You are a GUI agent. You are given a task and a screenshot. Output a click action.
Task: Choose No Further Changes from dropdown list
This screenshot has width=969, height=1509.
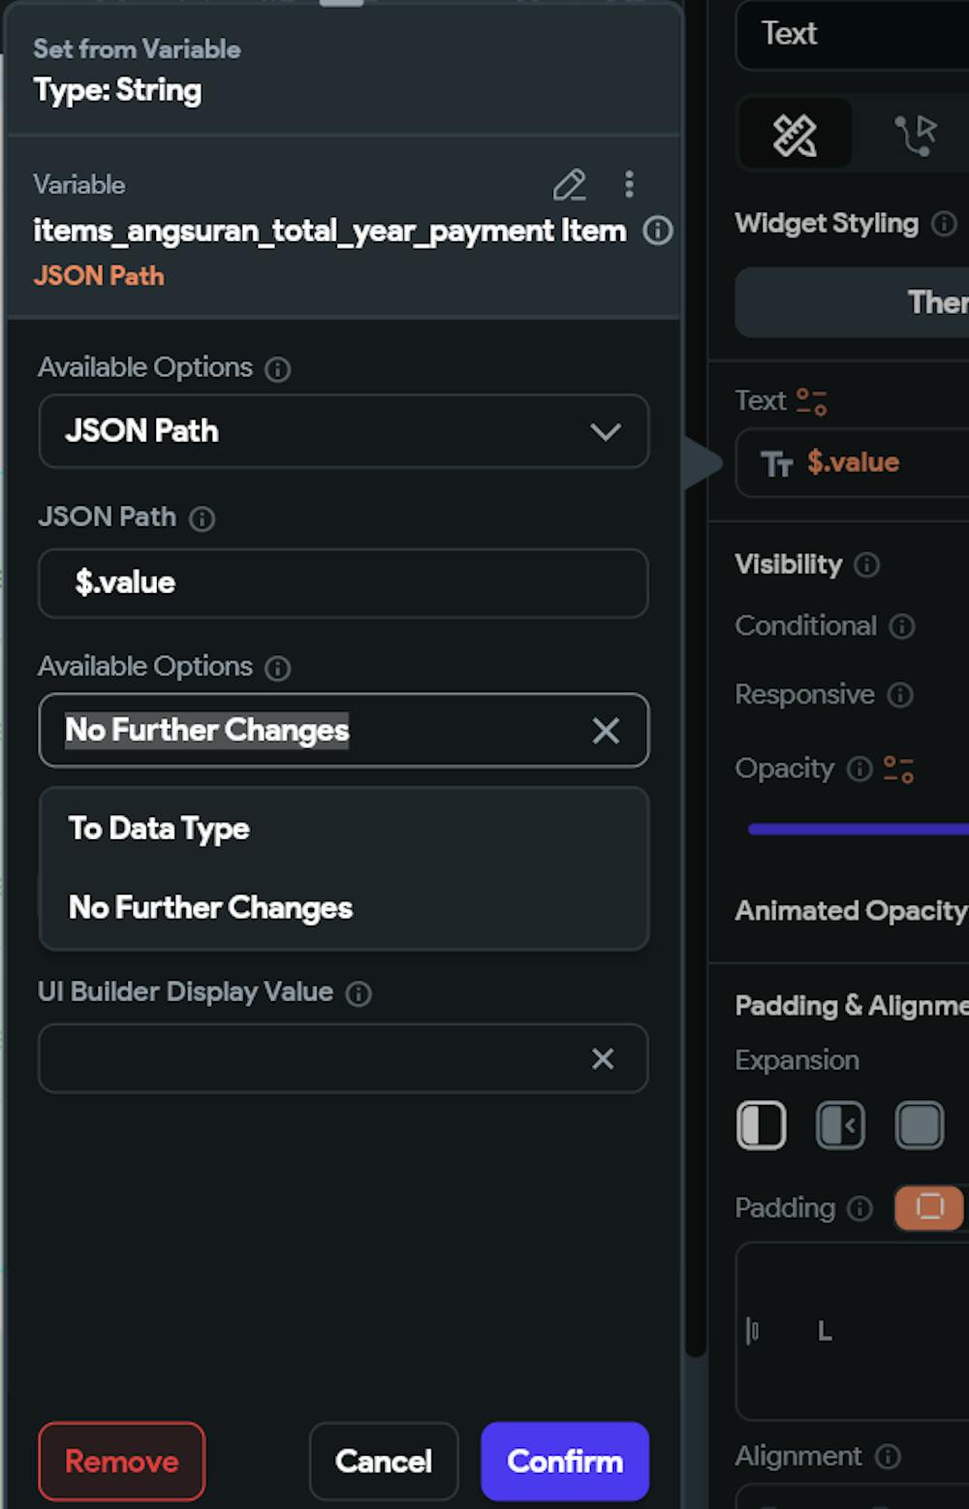click(x=210, y=907)
